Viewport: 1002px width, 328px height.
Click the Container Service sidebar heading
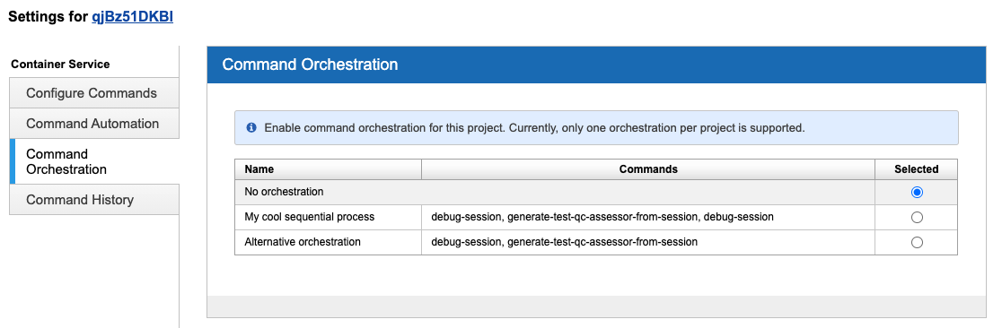[x=60, y=64]
